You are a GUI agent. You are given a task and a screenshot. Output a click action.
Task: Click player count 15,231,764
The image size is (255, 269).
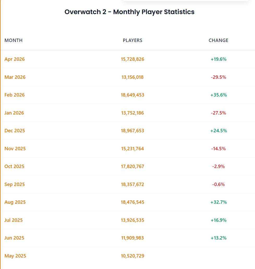point(132,148)
